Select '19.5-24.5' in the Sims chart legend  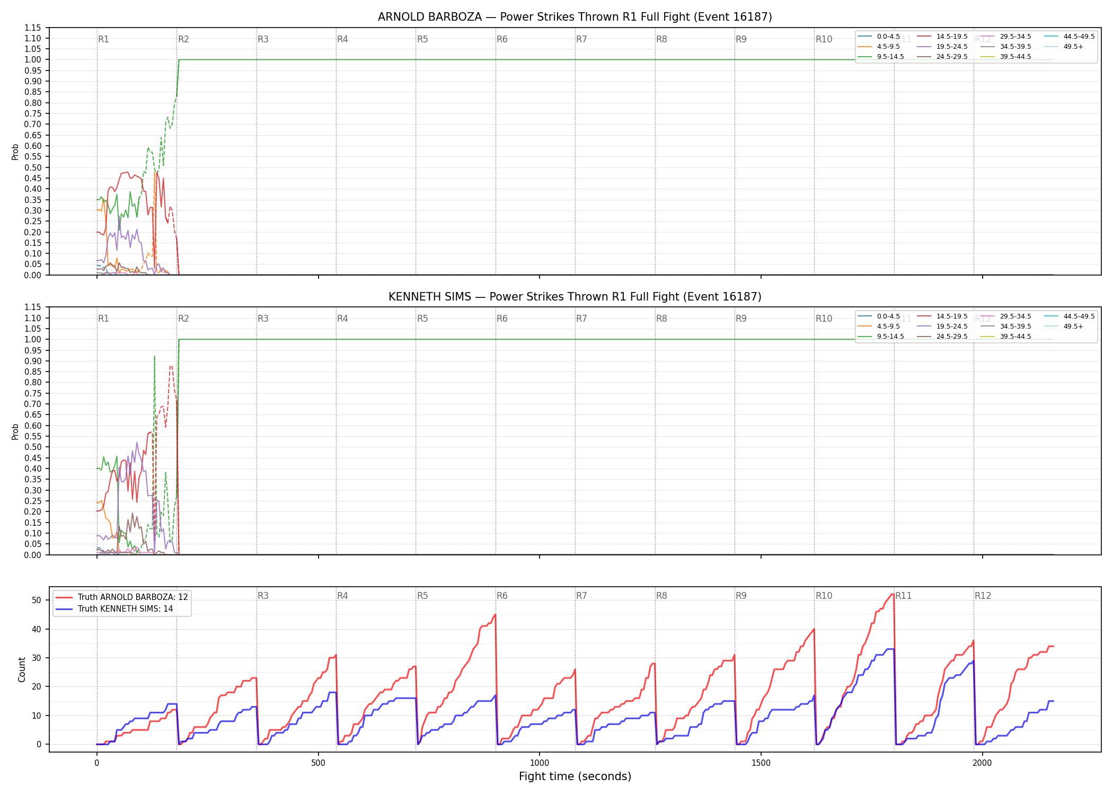(952, 326)
